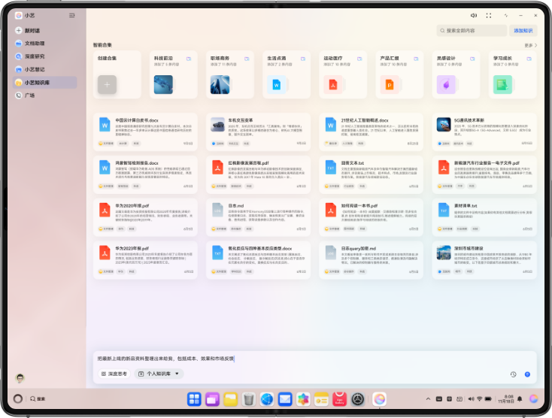Focus the 搜索全部内容 search field
This screenshot has height=418, width=552.
coord(472,31)
